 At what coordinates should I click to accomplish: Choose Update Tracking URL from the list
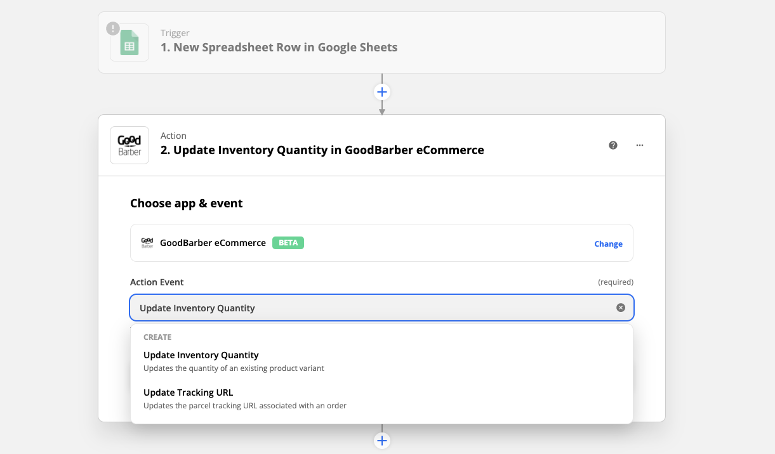click(189, 392)
